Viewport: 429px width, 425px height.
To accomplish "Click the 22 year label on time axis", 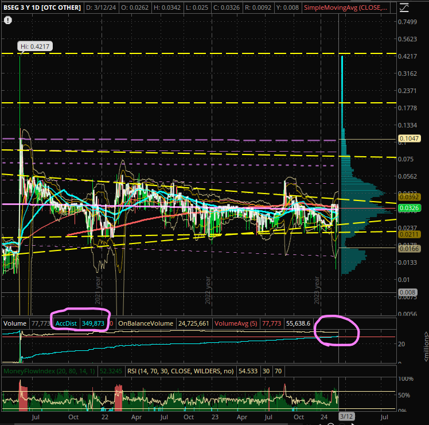I will coord(105,417).
